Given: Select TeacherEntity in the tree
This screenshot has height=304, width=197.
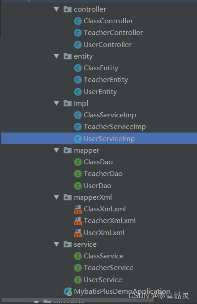Looking at the screenshot, I should [106, 80].
